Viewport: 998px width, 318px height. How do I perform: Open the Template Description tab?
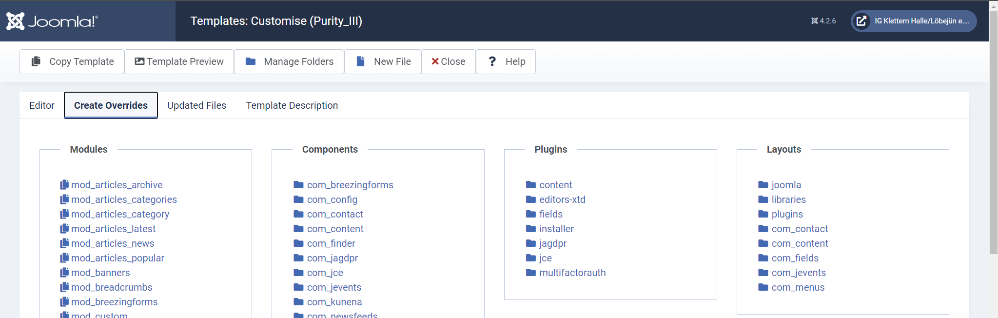[292, 105]
